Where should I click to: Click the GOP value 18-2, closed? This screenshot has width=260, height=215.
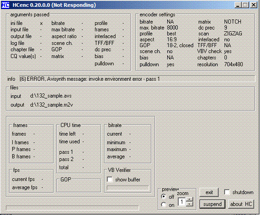[x=180, y=45]
